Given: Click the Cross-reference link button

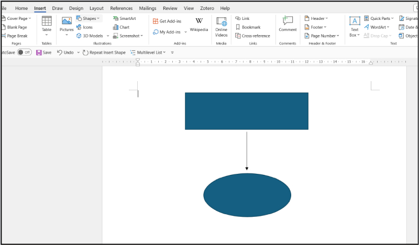Looking at the screenshot, I should tap(238, 36).
